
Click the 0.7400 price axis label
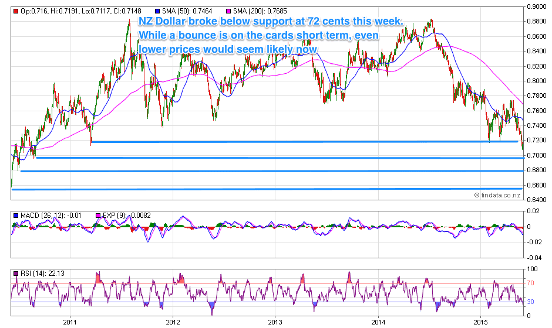537,126
